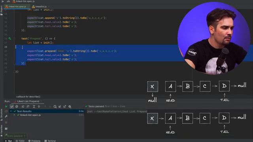The width and height of the screenshot is (253, 142).
Task: Open the Run tool window button
Action: [9, 141]
